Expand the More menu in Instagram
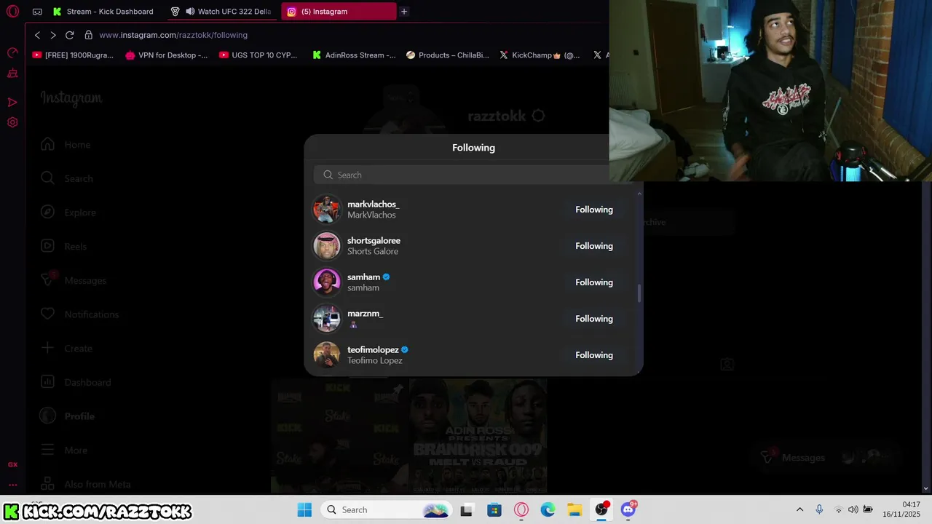 coord(63,450)
